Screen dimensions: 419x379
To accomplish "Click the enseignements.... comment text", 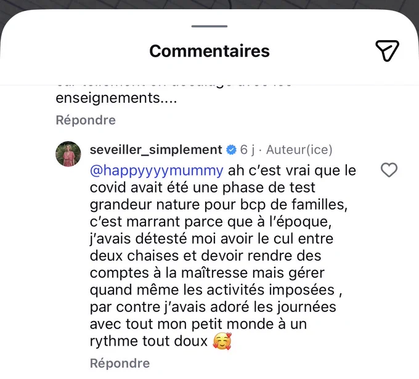I will coord(116,98).
